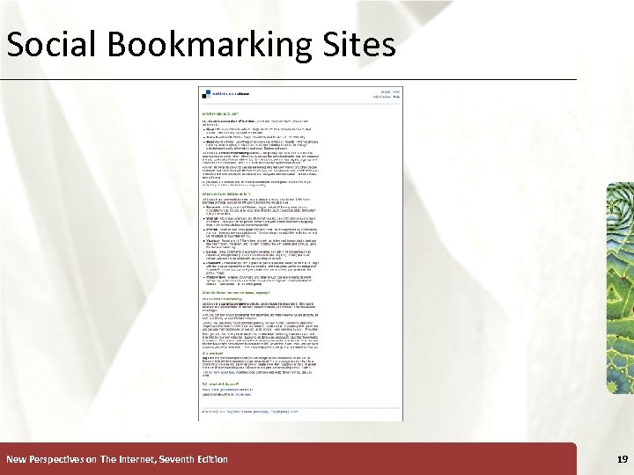Click slide number 19 in the footer
The height and width of the screenshot is (475, 634).
click(x=623, y=459)
